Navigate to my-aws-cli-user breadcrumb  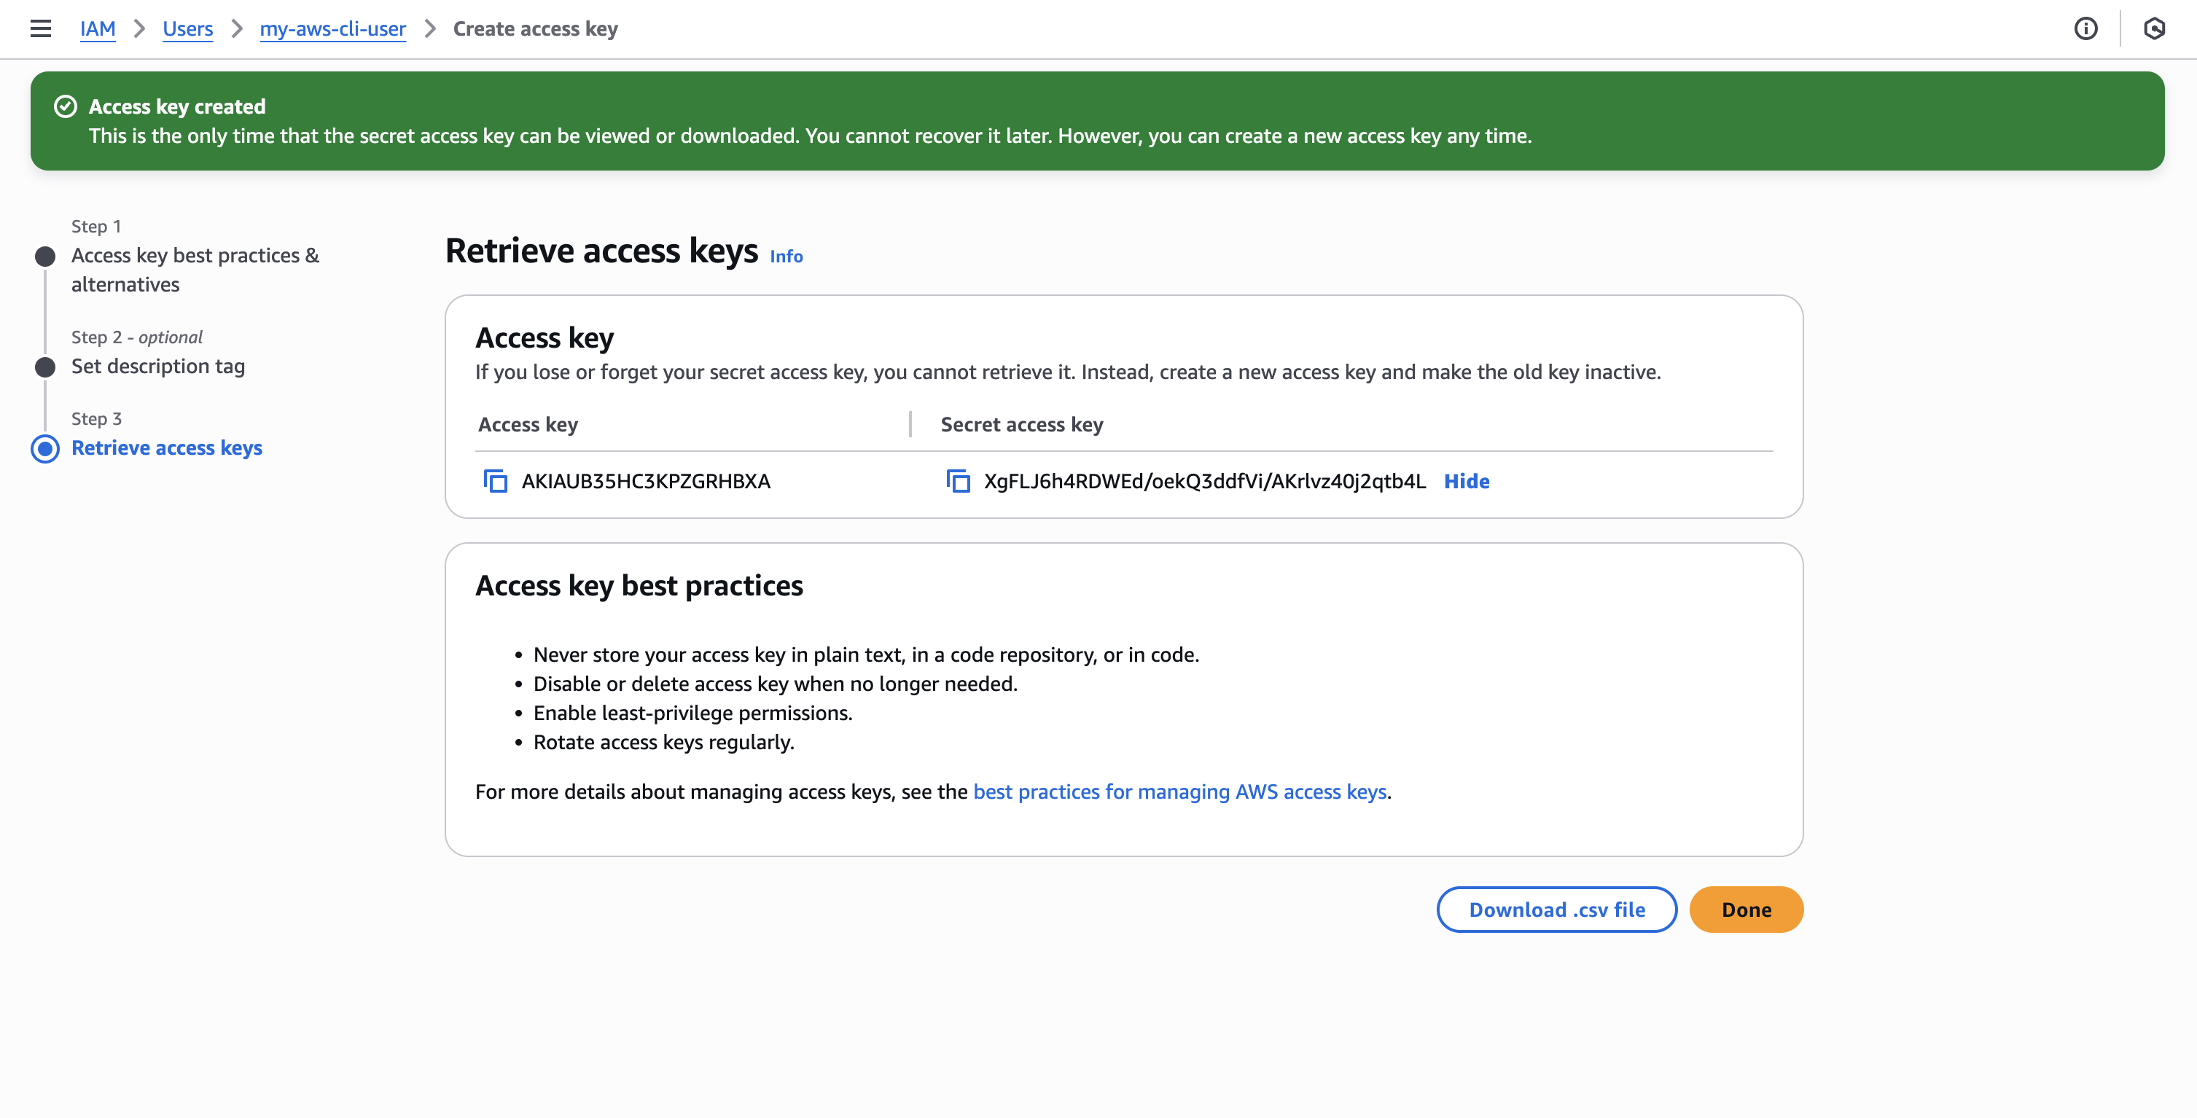point(332,28)
